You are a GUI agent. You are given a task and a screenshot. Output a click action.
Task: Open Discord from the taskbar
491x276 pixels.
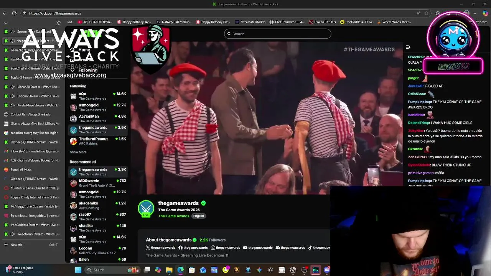pos(327,270)
